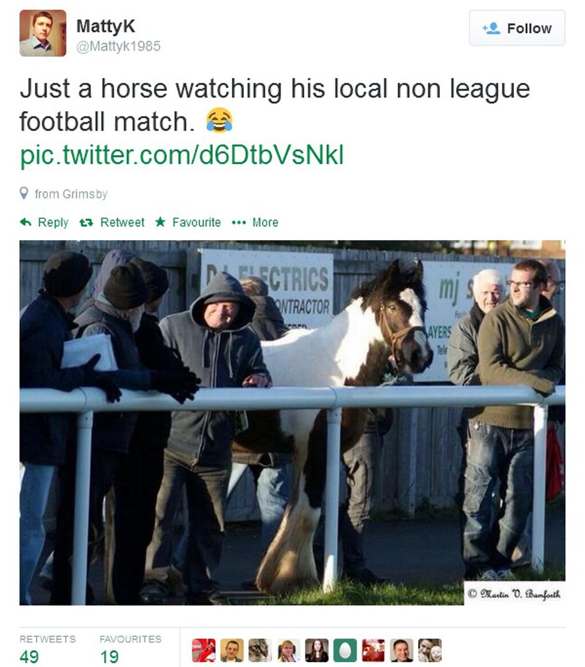585x667 pixels.
Task: Open the last retweeter avatar in row
Action: tap(430, 650)
